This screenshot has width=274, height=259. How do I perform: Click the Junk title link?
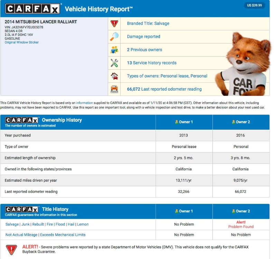click(26, 224)
